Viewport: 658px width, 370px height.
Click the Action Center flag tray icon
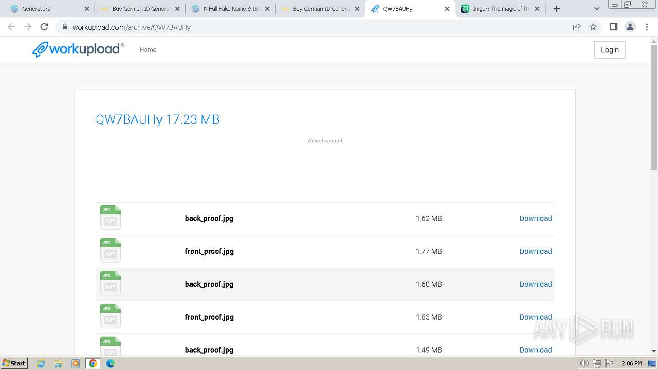pos(609,363)
